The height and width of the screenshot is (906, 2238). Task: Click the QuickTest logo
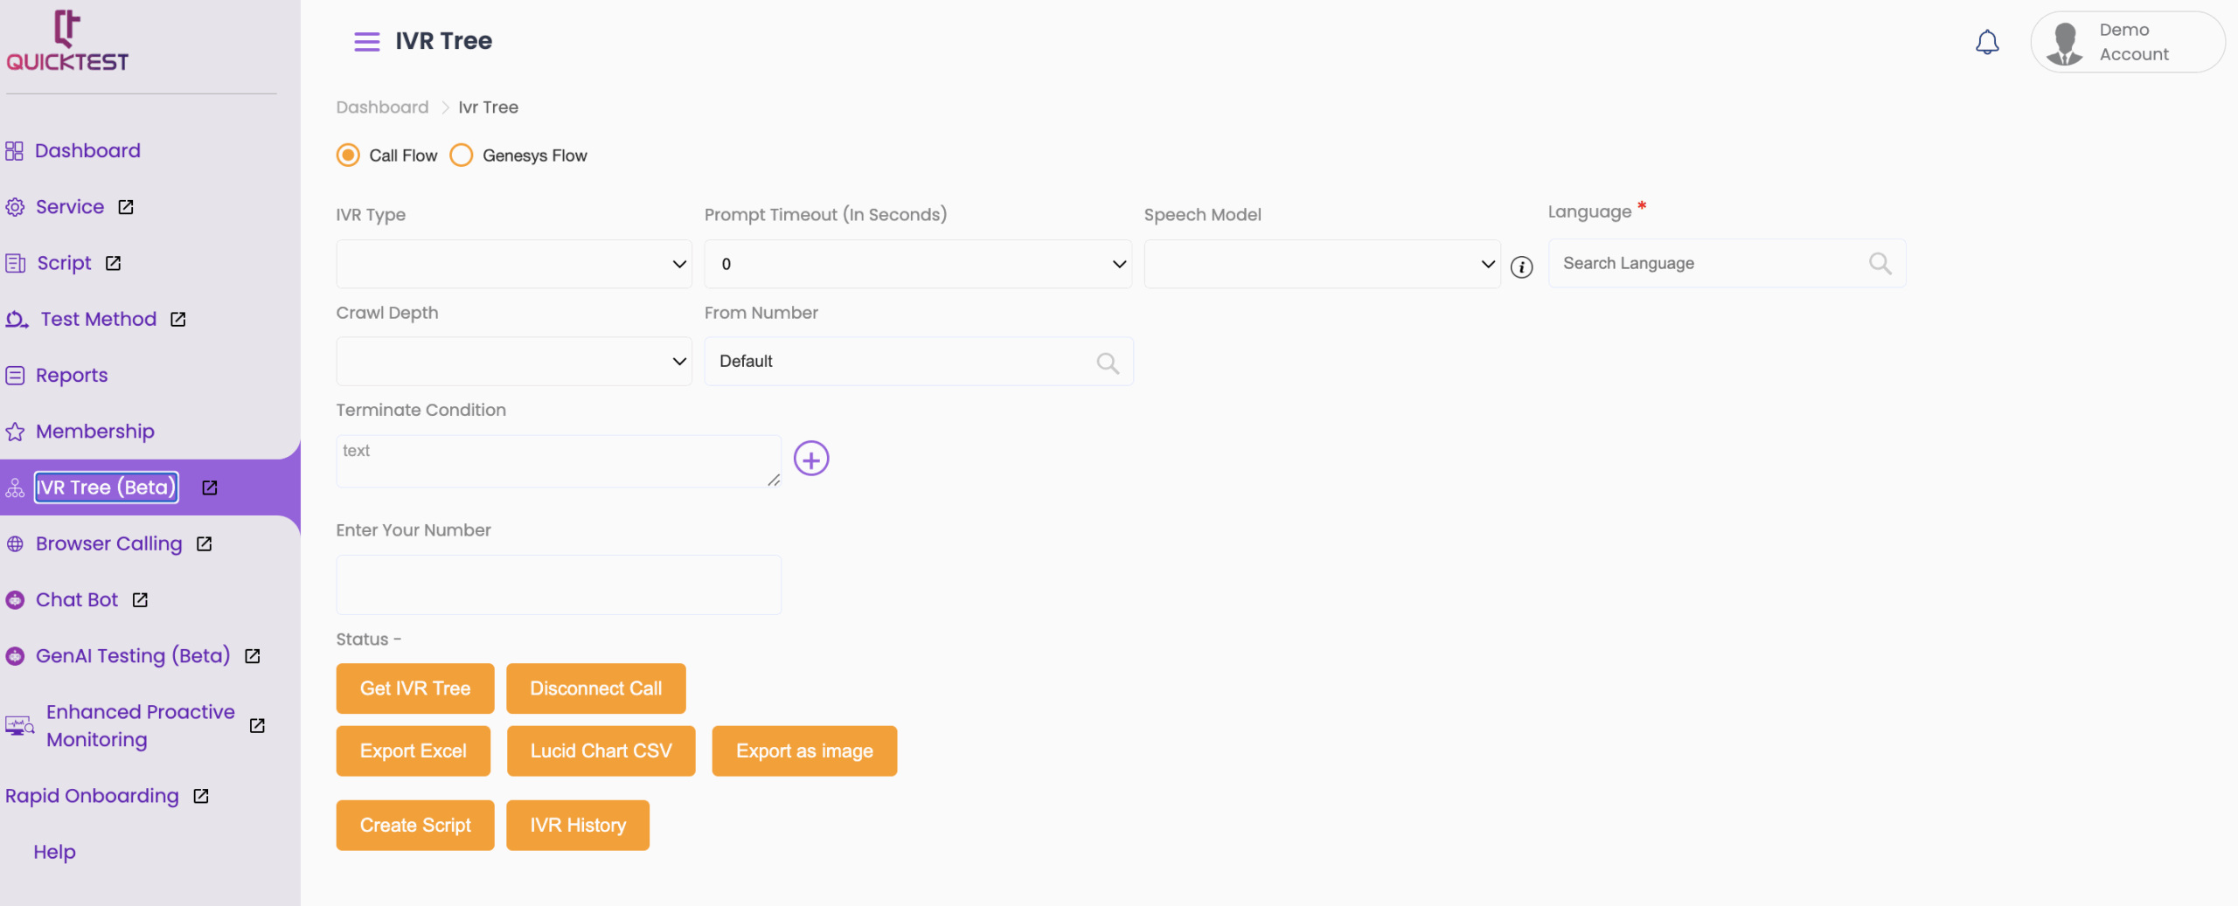[67, 41]
